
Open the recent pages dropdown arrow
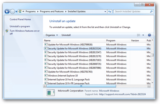click(16, 12)
